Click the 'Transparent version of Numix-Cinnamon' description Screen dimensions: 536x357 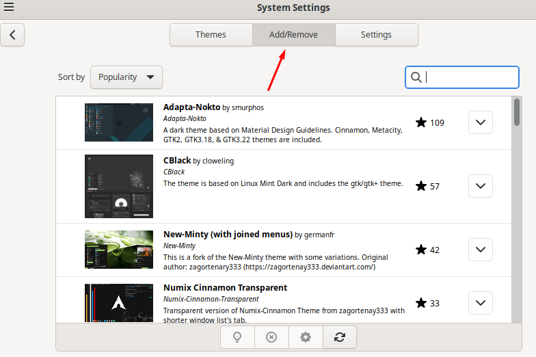coord(284,315)
